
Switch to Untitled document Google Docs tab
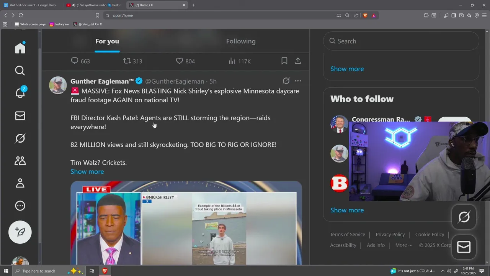click(31, 5)
